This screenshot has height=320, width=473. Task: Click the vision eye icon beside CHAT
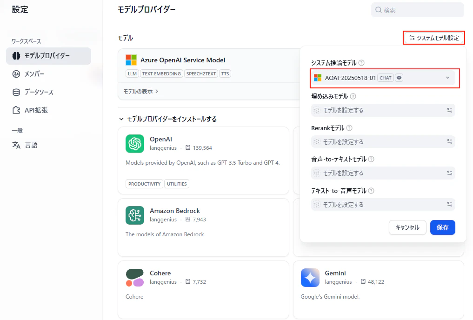tap(399, 78)
